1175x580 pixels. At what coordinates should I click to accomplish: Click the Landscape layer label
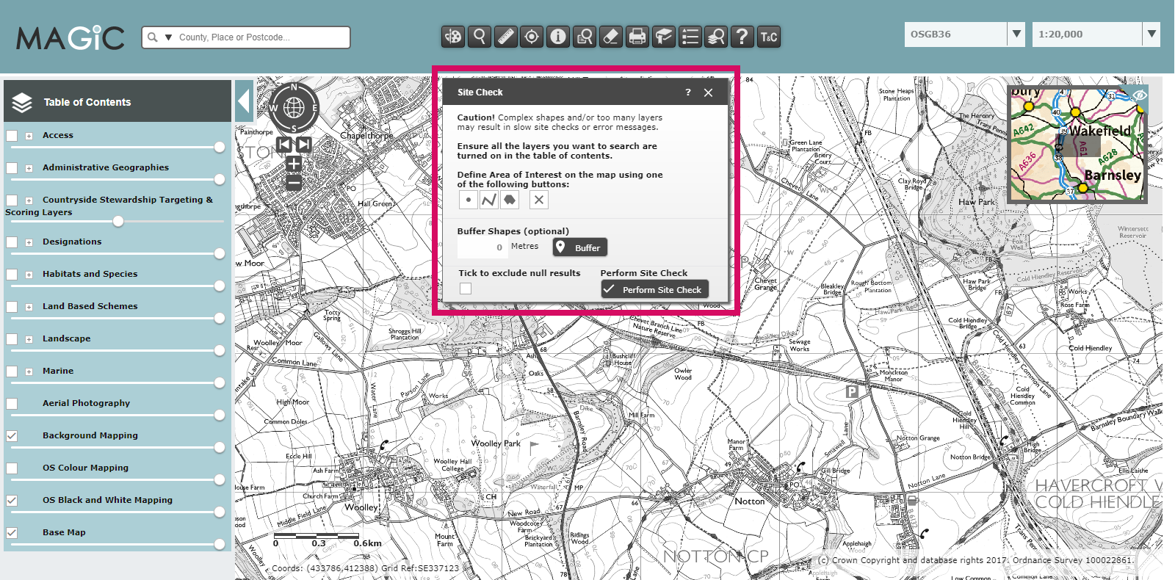click(67, 338)
